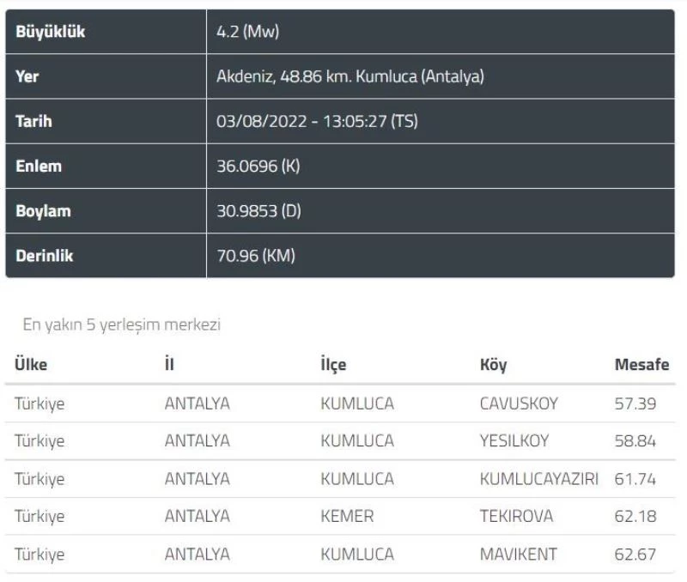Click the Tarih row label
Screen dimensions: 687x582
pyautogui.click(x=33, y=121)
